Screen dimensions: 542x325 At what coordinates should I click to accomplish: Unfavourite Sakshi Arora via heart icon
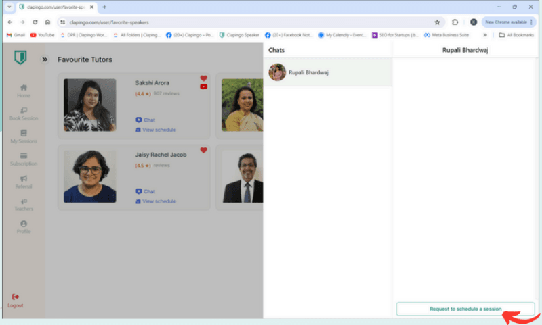(203, 78)
